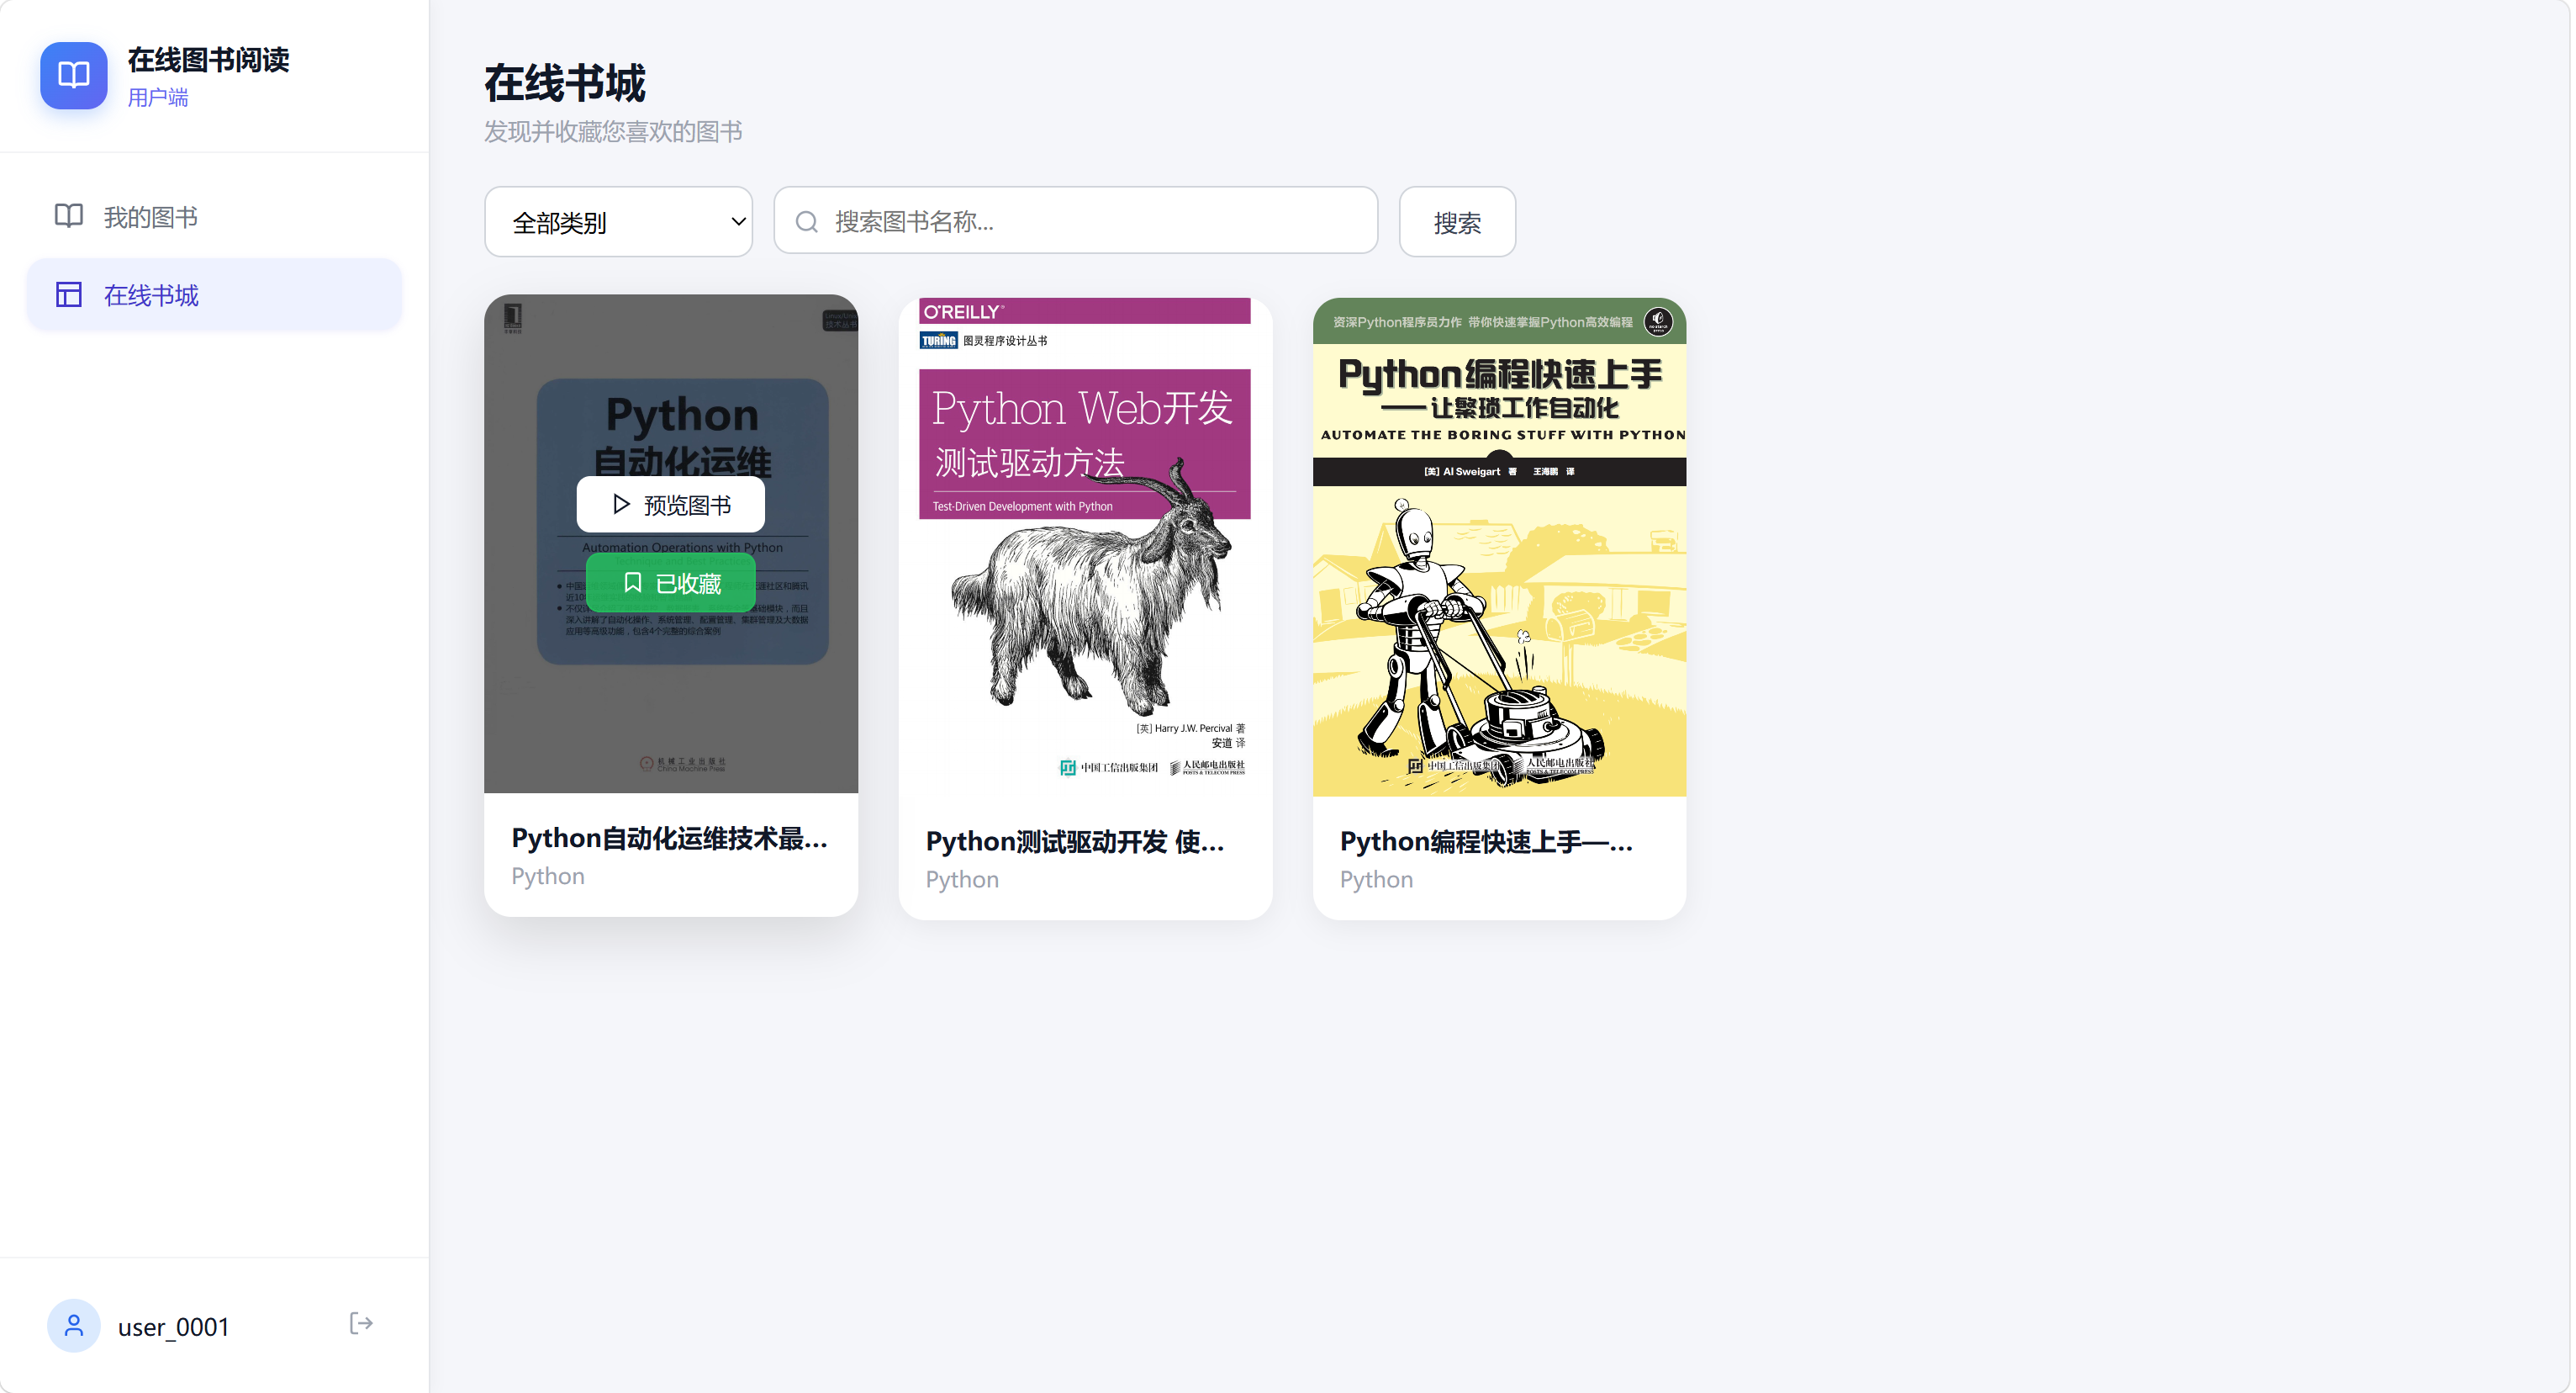Click the user_0001 username
This screenshot has height=1393, width=2576.
[x=174, y=1327]
